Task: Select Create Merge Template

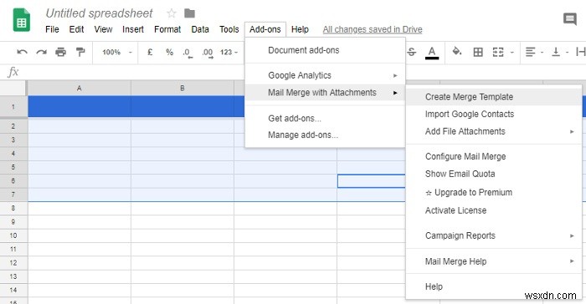Action: pyautogui.click(x=494, y=97)
